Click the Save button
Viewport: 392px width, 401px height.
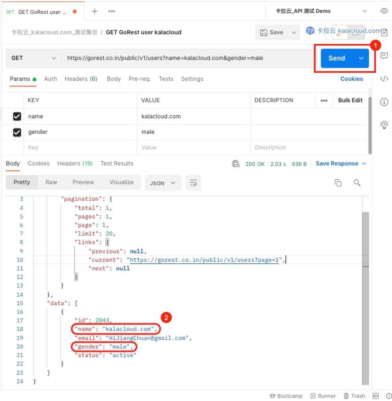(x=272, y=32)
